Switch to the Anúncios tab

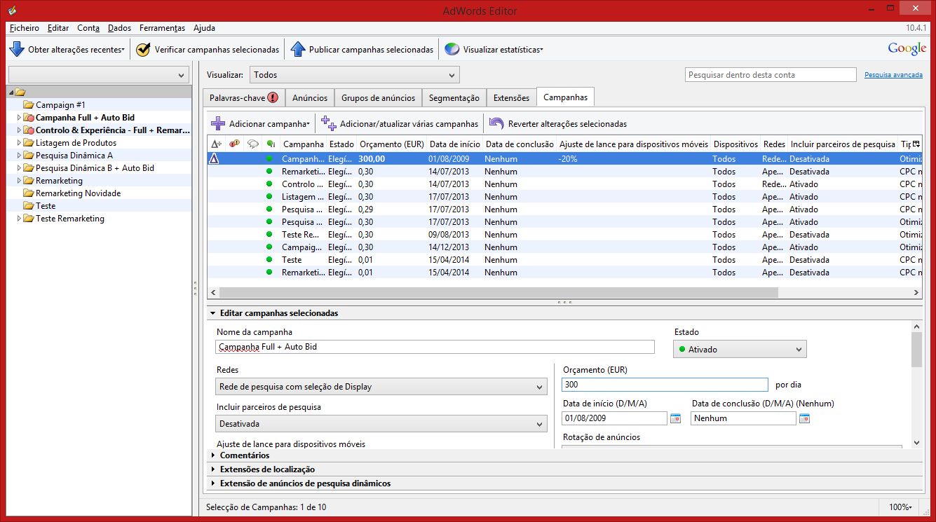310,98
